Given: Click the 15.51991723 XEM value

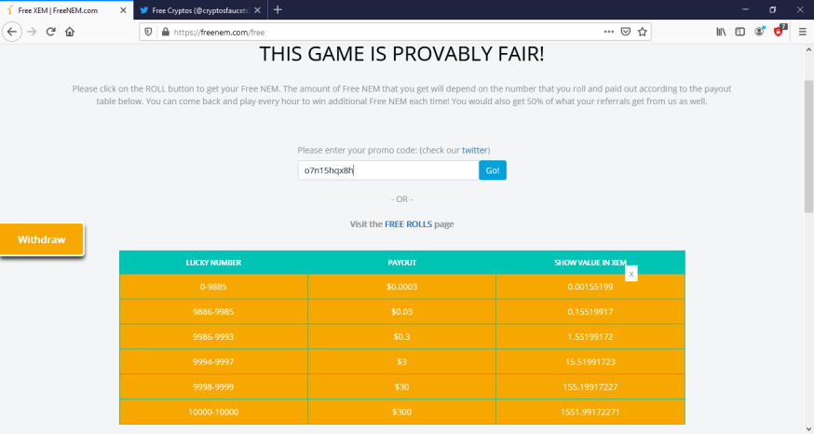Looking at the screenshot, I should click(x=590, y=362).
